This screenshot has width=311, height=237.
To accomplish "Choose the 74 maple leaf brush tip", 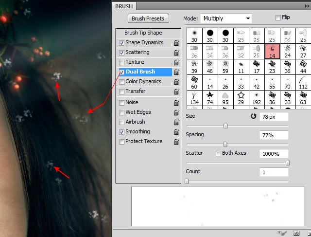I will point(210,98).
